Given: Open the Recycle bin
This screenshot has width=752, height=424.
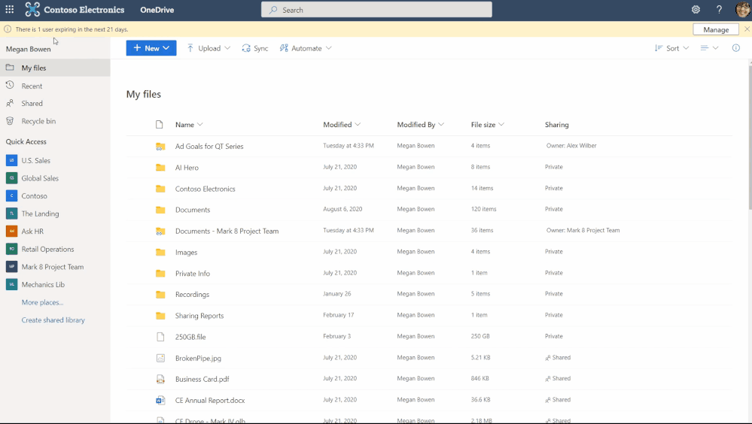Looking at the screenshot, I should [38, 121].
